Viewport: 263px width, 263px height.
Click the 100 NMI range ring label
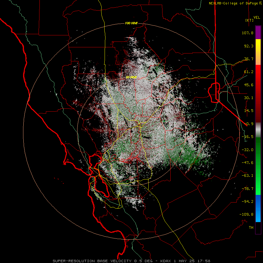click(x=131, y=23)
